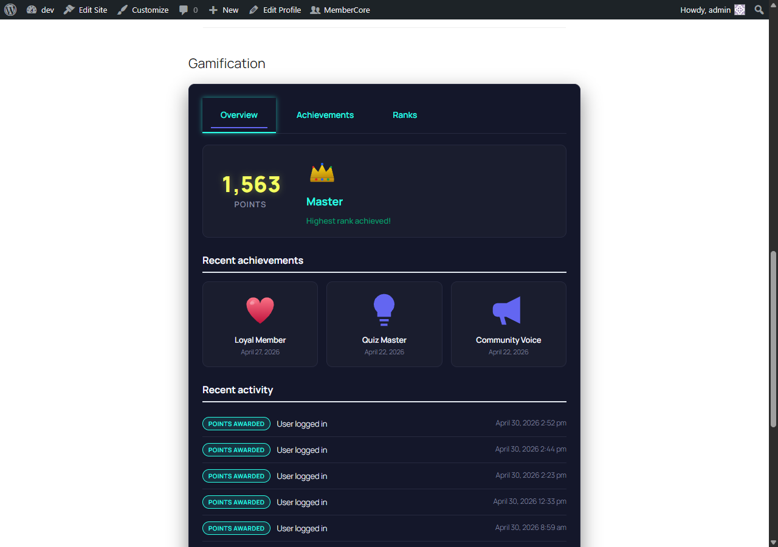The height and width of the screenshot is (547, 778).
Task: Click the Quiz Master achievement title
Action: click(x=384, y=340)
